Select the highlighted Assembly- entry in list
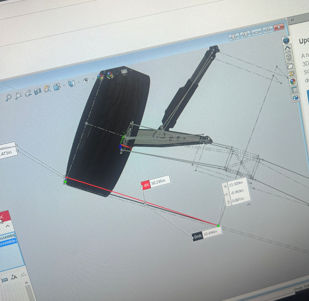The height and width of the screenshot is (301, 309). point(8,242)
